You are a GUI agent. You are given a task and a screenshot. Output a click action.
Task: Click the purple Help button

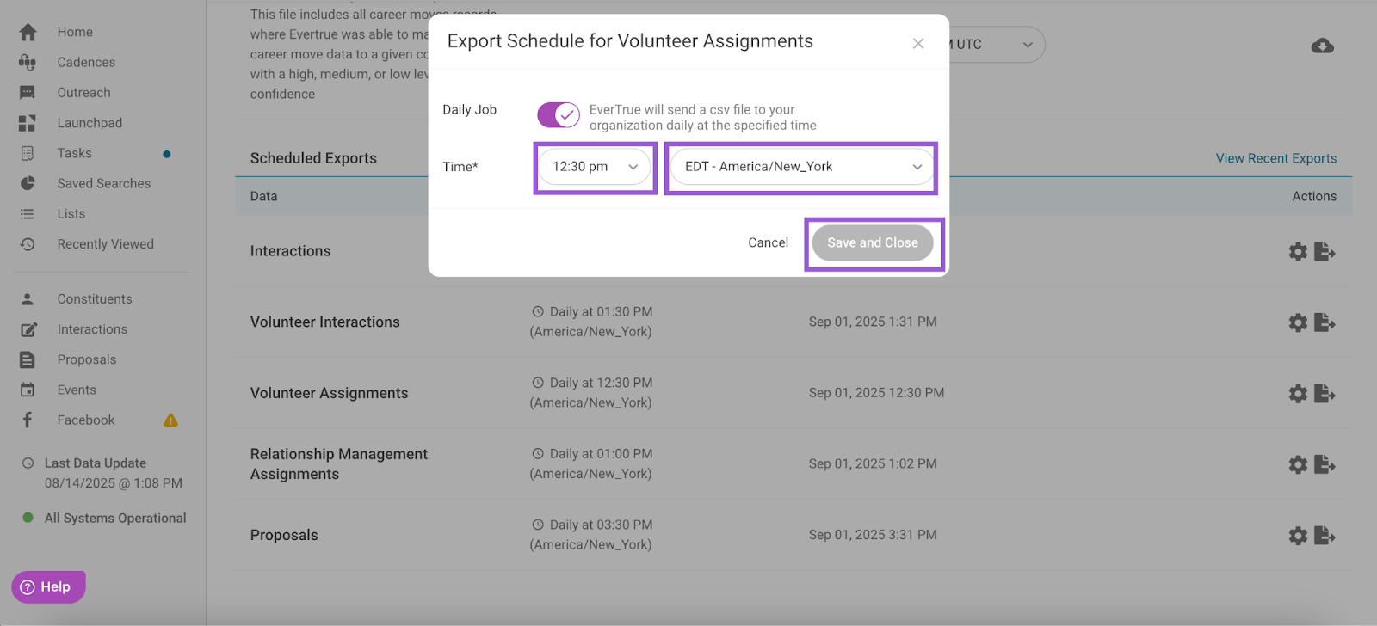48,587
